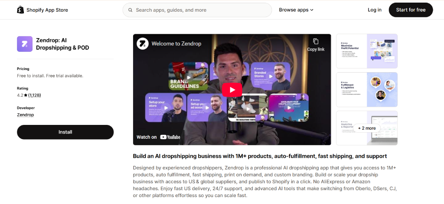Open the Welcome to Zendrop video title
Screen dimensions: 444x204
click(176, 44)
